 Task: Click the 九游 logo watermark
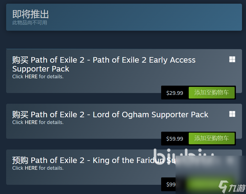pos(232,187)
